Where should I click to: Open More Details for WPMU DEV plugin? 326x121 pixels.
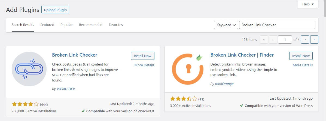[144, 65]
